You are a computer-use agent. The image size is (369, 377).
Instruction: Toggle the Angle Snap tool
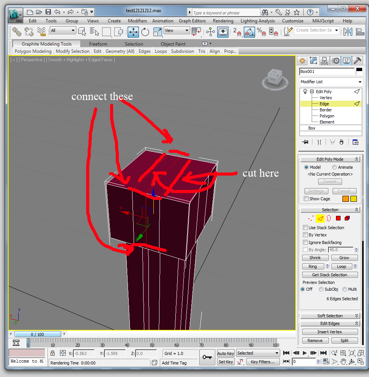pyautogui.click(x=249, y=32)
